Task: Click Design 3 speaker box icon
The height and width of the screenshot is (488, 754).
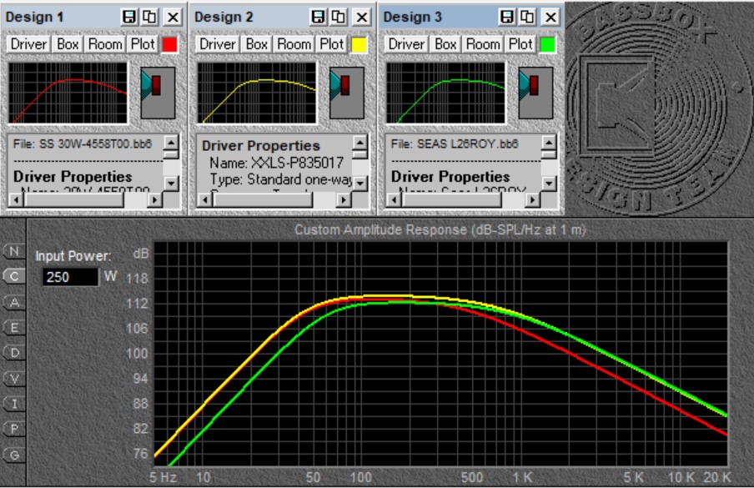Action: (535, 93)
